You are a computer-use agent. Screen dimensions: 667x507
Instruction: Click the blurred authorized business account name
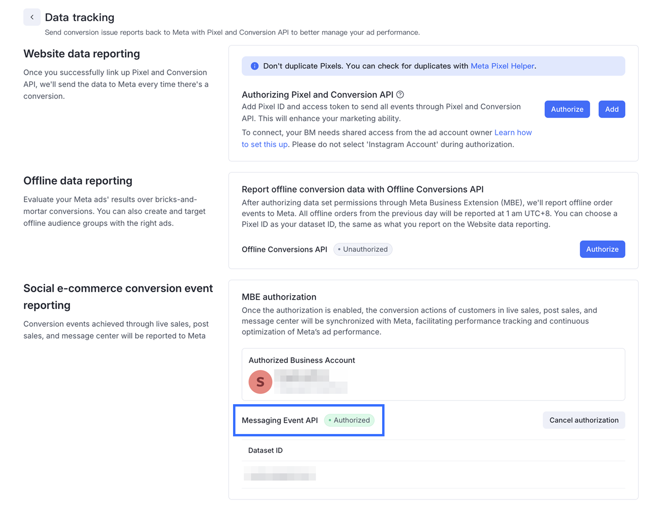(x=311, y=382)
